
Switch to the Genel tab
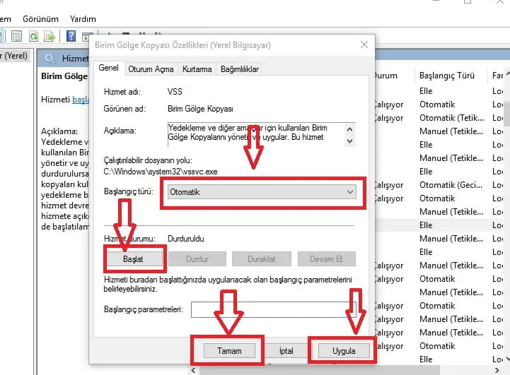click(109, 68)
